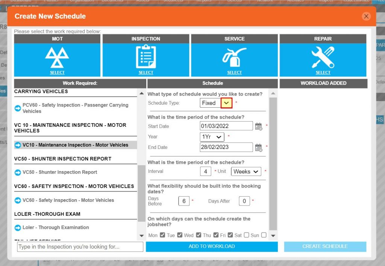Disable the Sat jobsheet day
The image size is (385, 266).
pos(246,235)
